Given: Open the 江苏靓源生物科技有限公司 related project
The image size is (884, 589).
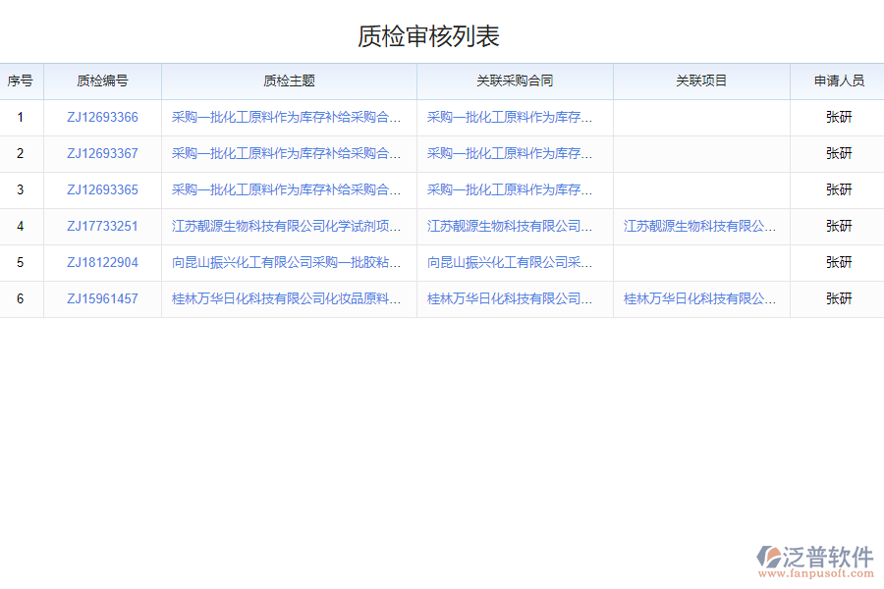Looking at the screenshot, I should (x=700, y=226).
